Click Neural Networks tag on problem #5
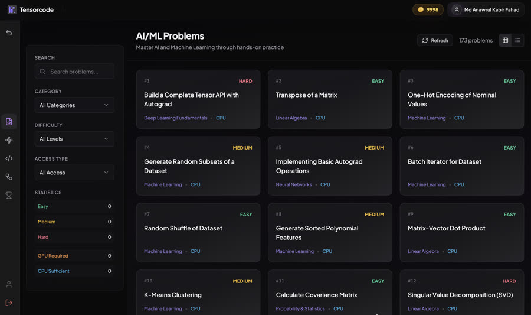The height and width of the screenshot is (315, 531). [x=294, y=185]
